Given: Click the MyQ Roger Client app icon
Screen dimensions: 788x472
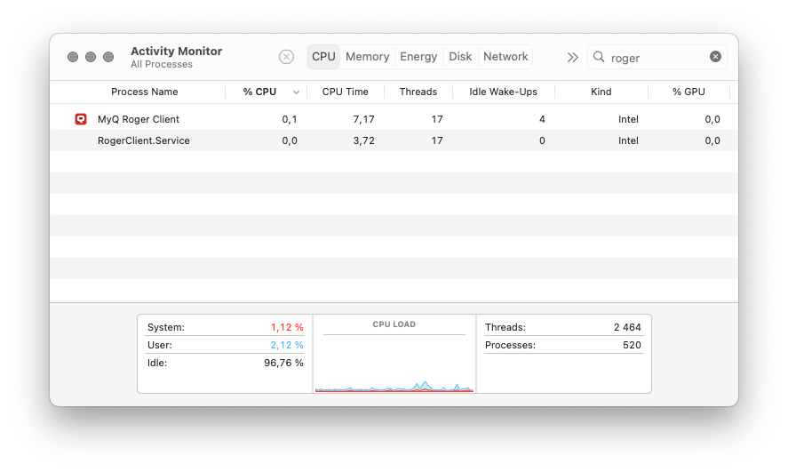Looking at the screenshot, I should tap(81, 119).
